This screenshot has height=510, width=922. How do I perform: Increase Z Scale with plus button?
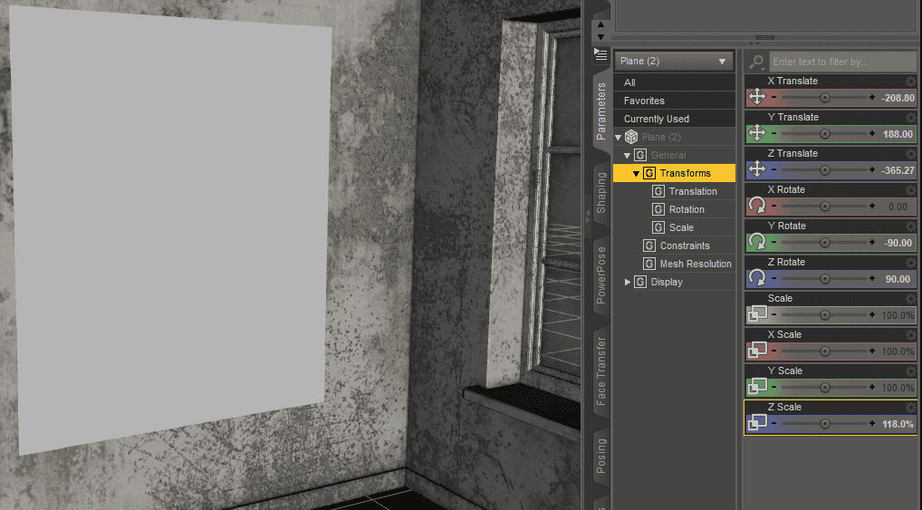[872, 424]
